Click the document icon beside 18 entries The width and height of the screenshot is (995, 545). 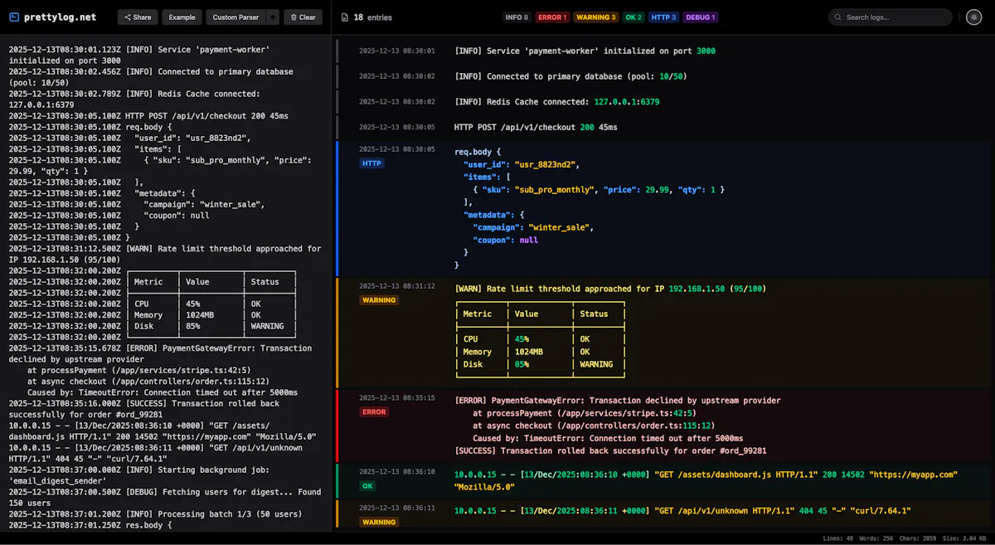click(x=343, y=17)
